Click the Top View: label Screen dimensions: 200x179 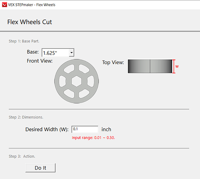[113, 62]
